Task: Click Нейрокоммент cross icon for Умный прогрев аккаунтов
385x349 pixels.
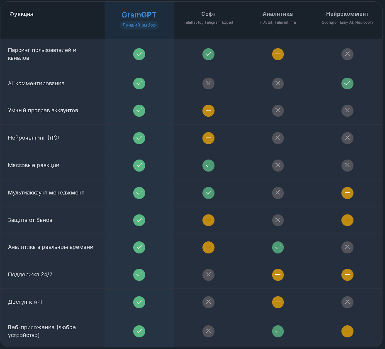Action: (x=347, y=111)
